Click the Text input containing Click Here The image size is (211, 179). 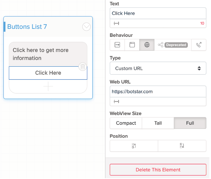pos(158,13)
